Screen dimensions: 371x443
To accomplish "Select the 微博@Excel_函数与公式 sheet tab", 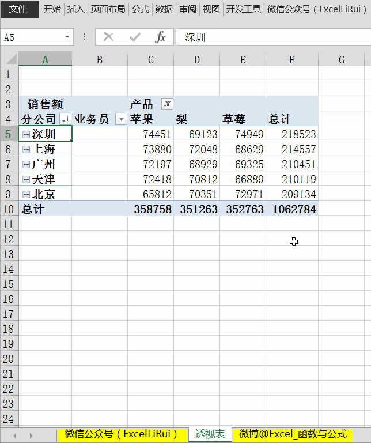I will click(x=293, y=434).
